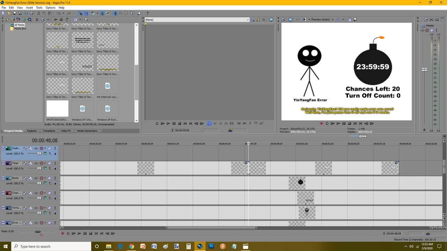Click Bypass Motion Blur on the Fading track
This screenshot has width=447, height=251.
pyautogui.click(x=25, y=149)
